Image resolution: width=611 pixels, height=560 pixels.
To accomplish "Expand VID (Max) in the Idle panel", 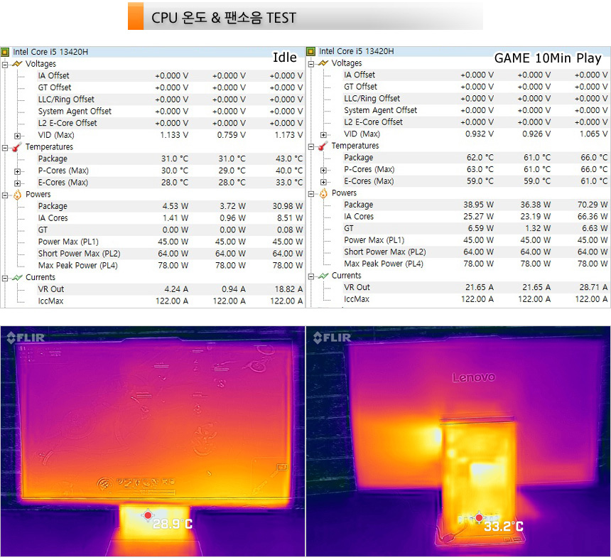I will (18, 135).
